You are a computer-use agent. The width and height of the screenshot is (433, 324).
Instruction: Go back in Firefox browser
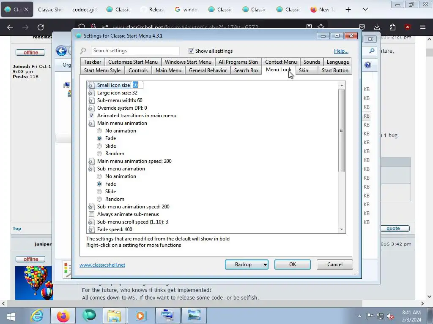coord(10,27)
